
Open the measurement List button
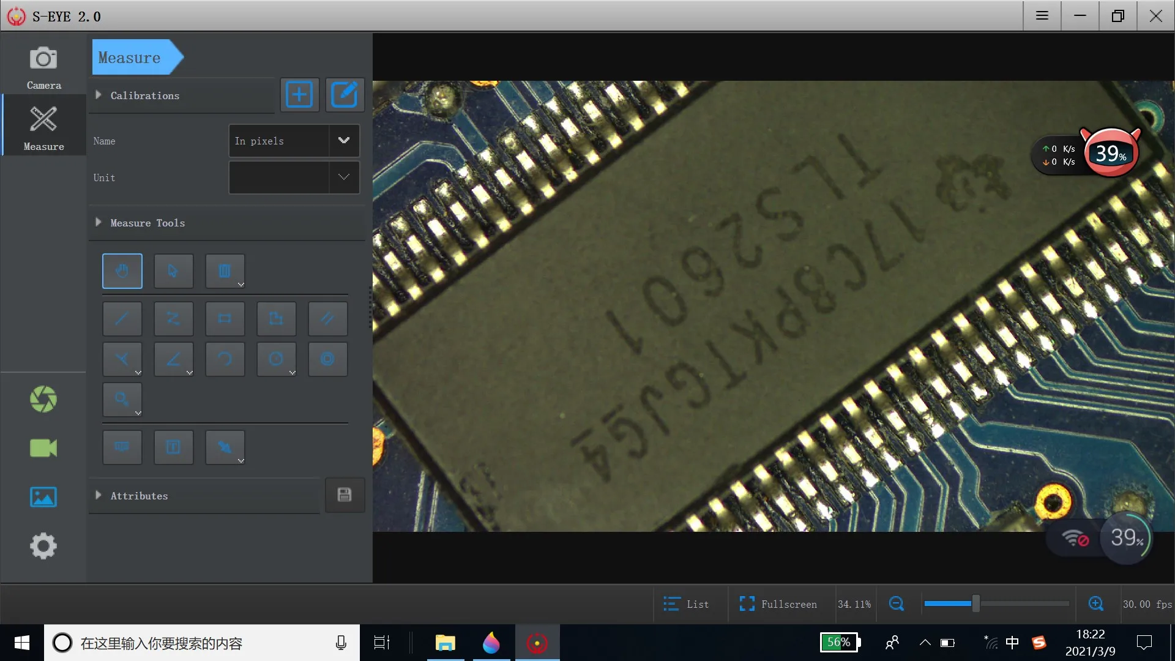click(x=686, y=604)
